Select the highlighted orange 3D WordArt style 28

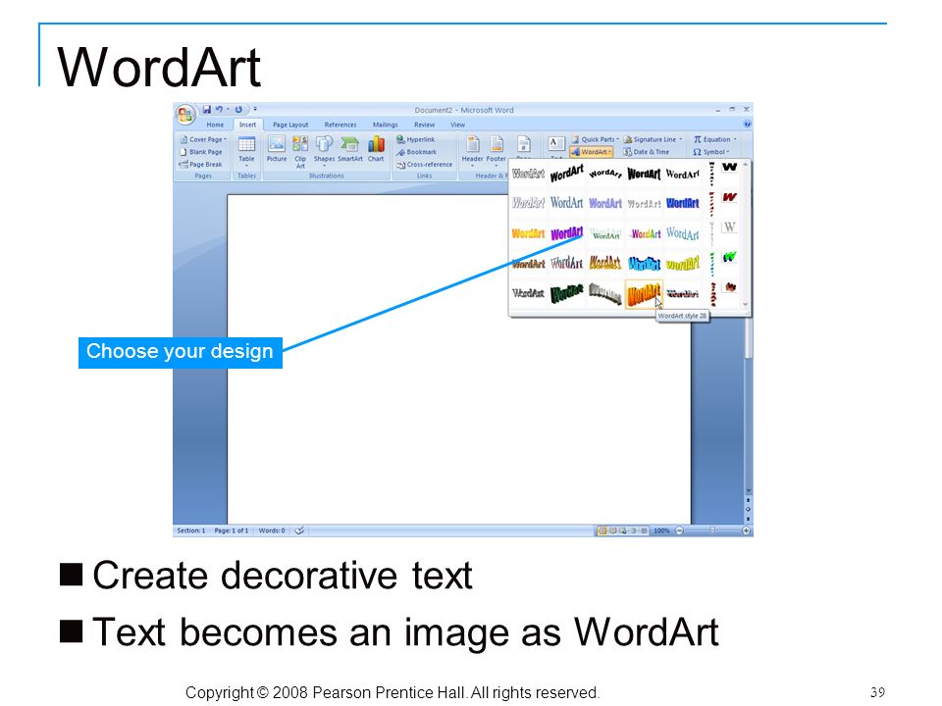(x=644, y=293)
